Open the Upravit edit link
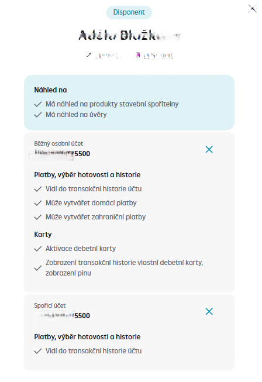The image size is (262, 382). (106, 56)
